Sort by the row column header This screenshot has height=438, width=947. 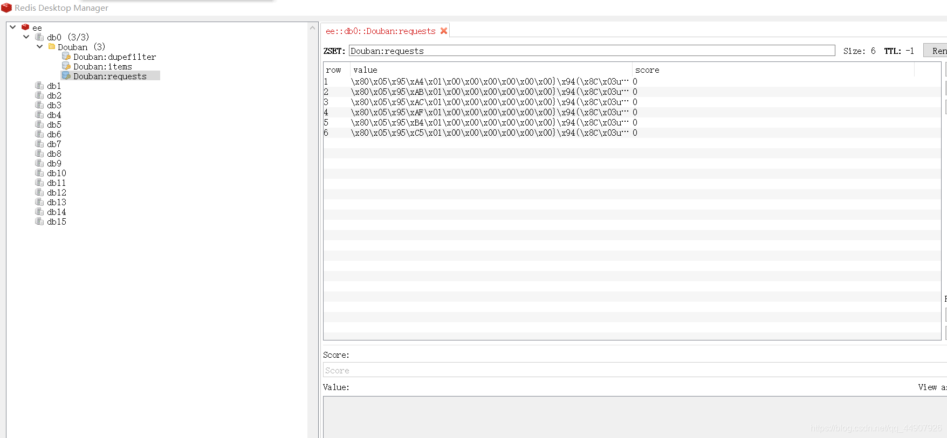337,69
